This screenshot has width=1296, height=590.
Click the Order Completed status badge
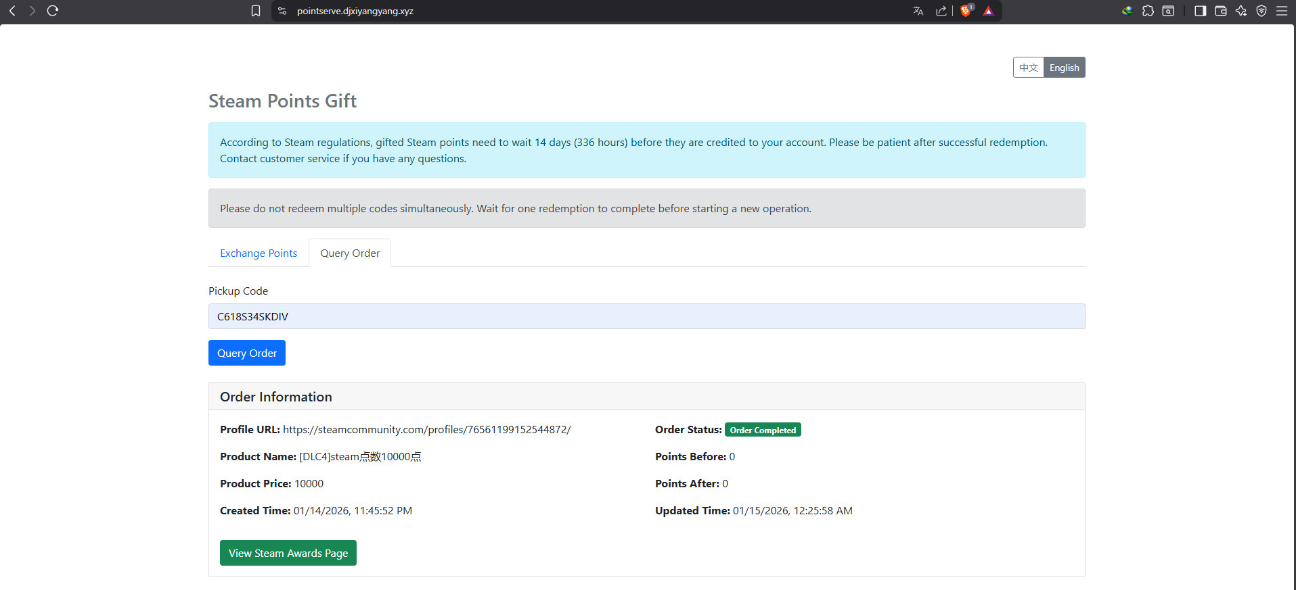tap(763, 430)
